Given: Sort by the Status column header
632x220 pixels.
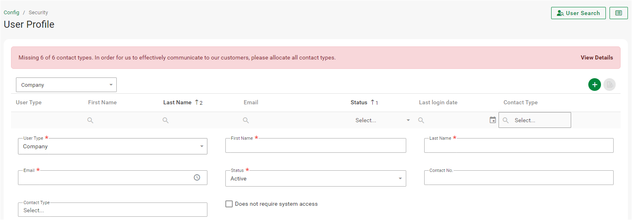Looking at the screenshot, I should coord(359,102).
